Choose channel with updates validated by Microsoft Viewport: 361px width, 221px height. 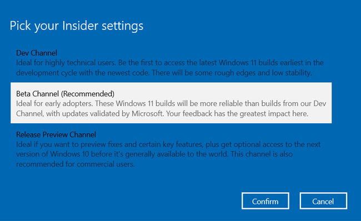tap(171, 103)
